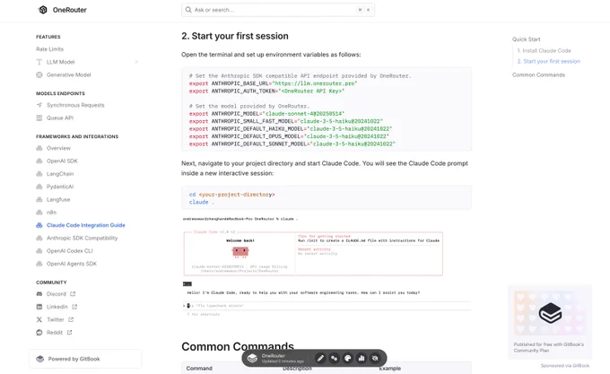
Task: Click the Command table header
Action: 199,368
